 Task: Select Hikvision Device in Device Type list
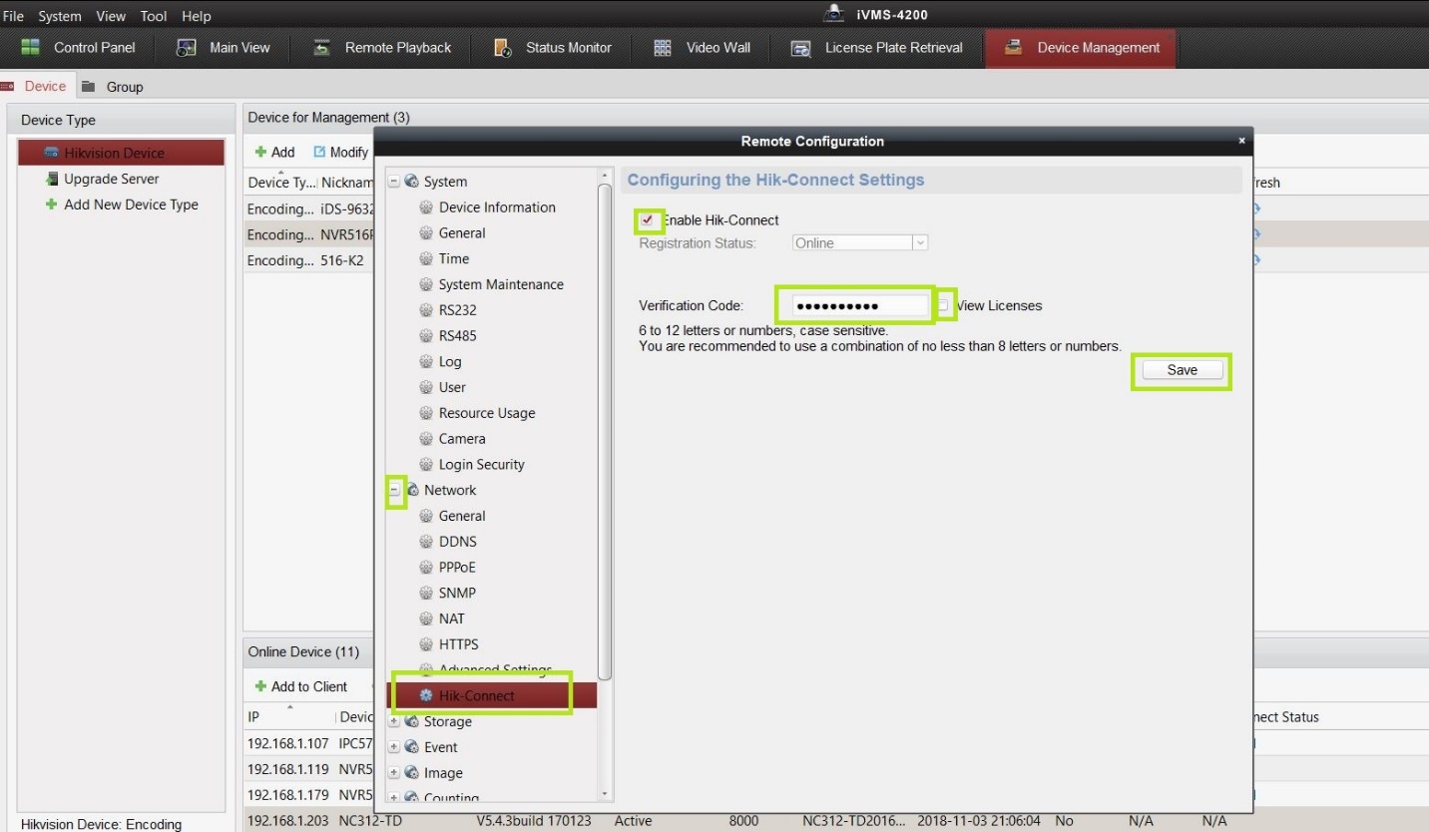tap(121, 153)
